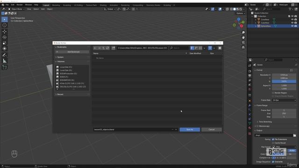Disable ConeNew in renders
The image size is (299, 168).
[296, 20]
